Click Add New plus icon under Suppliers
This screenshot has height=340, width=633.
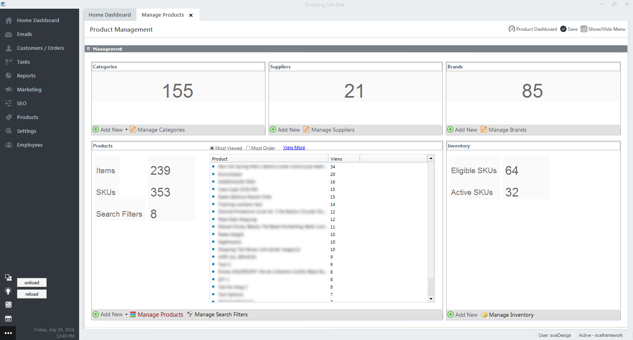pos(273,129)
